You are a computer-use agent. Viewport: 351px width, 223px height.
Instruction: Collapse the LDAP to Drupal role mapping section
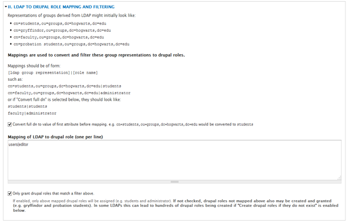point(6,6)
